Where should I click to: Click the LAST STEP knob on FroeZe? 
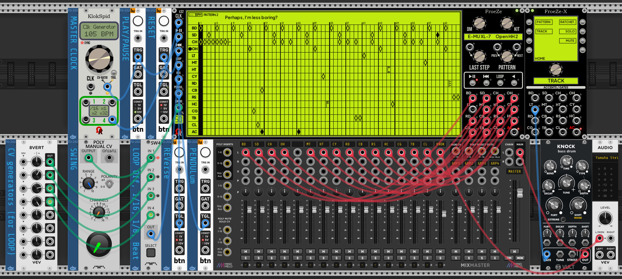coord(479,56)
